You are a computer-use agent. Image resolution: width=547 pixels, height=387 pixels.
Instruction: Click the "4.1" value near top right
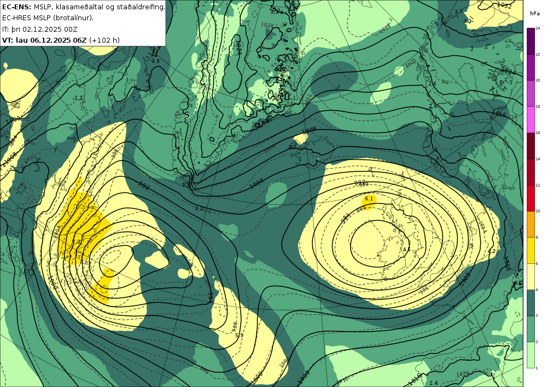[x=468, y=21]
